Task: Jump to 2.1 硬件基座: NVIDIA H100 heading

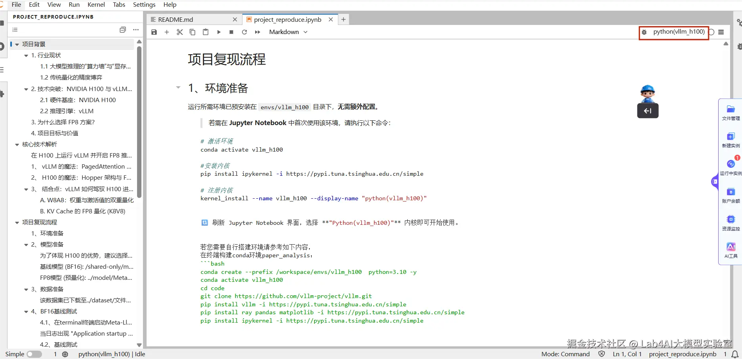Action: [x=78, y=100]
